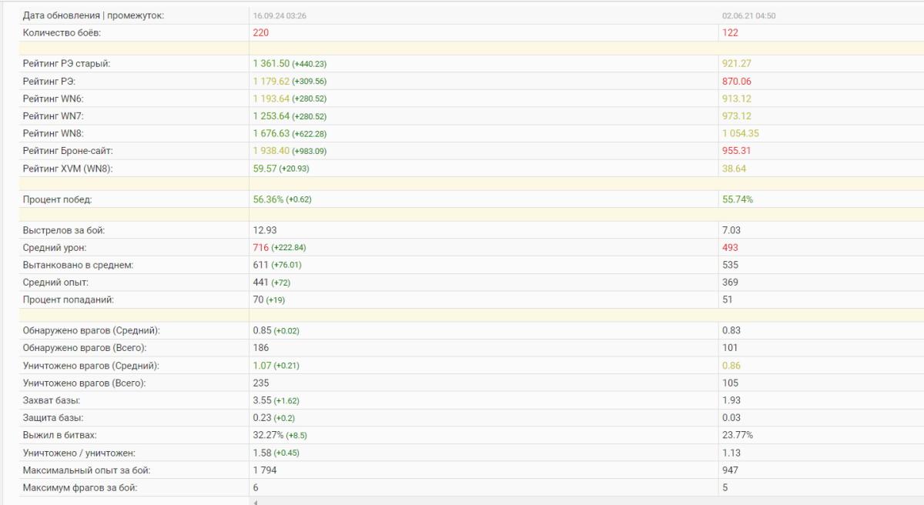924x505 pixels.
Task: Click the "Обнаружено врагов (Средний):" label
Action: click(x=91, y=330)
